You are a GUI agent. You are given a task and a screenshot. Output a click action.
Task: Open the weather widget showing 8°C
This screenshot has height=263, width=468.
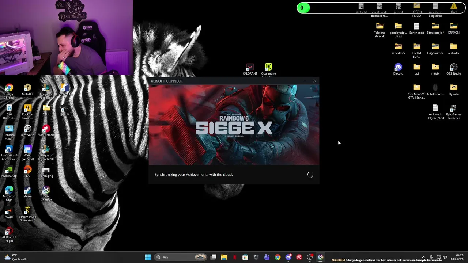16,257
